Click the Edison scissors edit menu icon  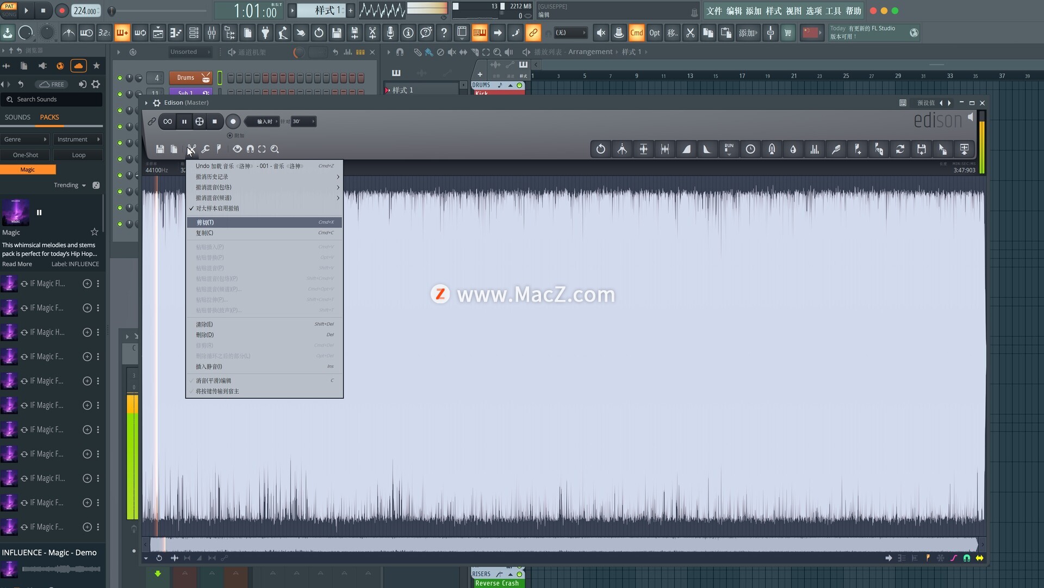point(191,149)
